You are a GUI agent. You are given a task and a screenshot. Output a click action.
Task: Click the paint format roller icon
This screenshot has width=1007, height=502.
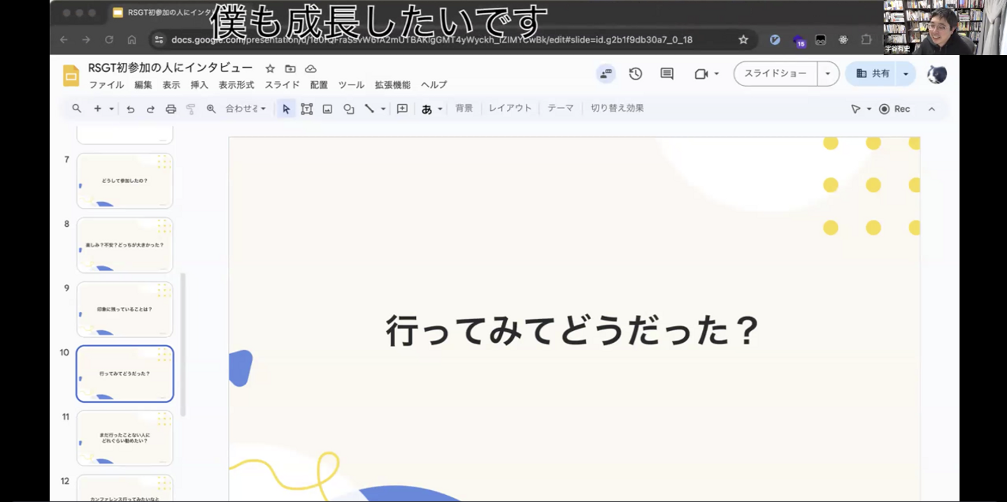click(191, 109)
